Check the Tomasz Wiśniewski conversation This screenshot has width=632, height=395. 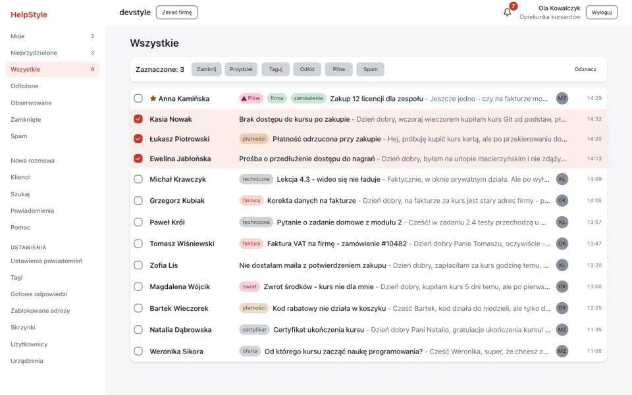pos(138,244)
